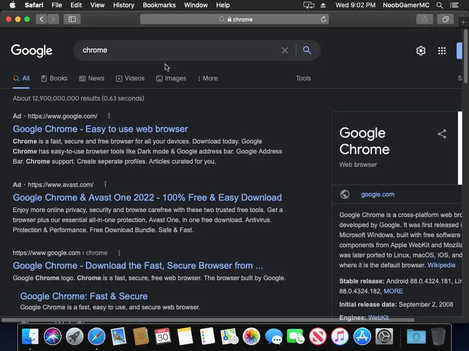469x351 pixels.
Task: Open 'Google Chrome: Fast & Secure' sublink
Action: click(x=84, y=296)
